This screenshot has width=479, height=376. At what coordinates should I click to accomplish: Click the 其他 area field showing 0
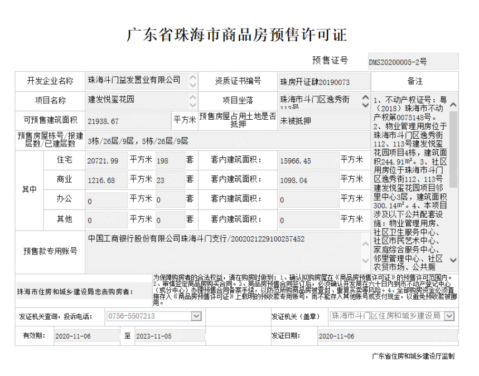click(x=107, y=219)
